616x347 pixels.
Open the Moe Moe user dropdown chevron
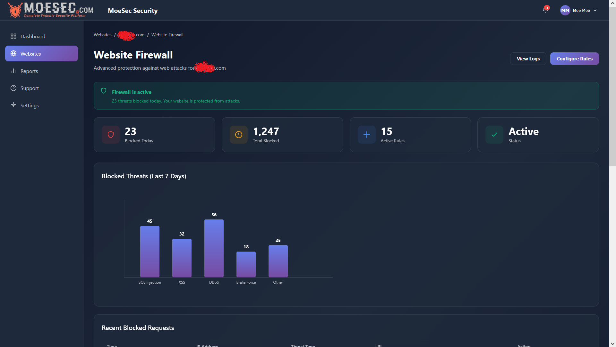click(x=595, y=11)
